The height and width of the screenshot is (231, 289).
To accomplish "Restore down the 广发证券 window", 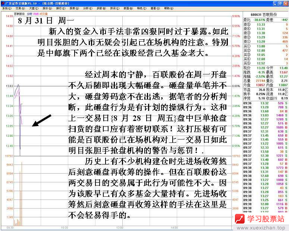I will [x=280, y=3].
